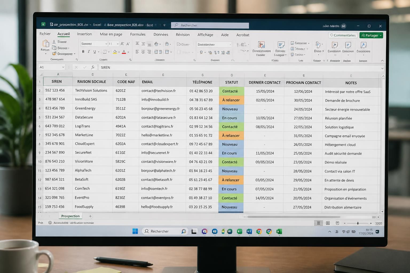
Task: Click the fill color bucket icon
Action: [x=115, y=52]
